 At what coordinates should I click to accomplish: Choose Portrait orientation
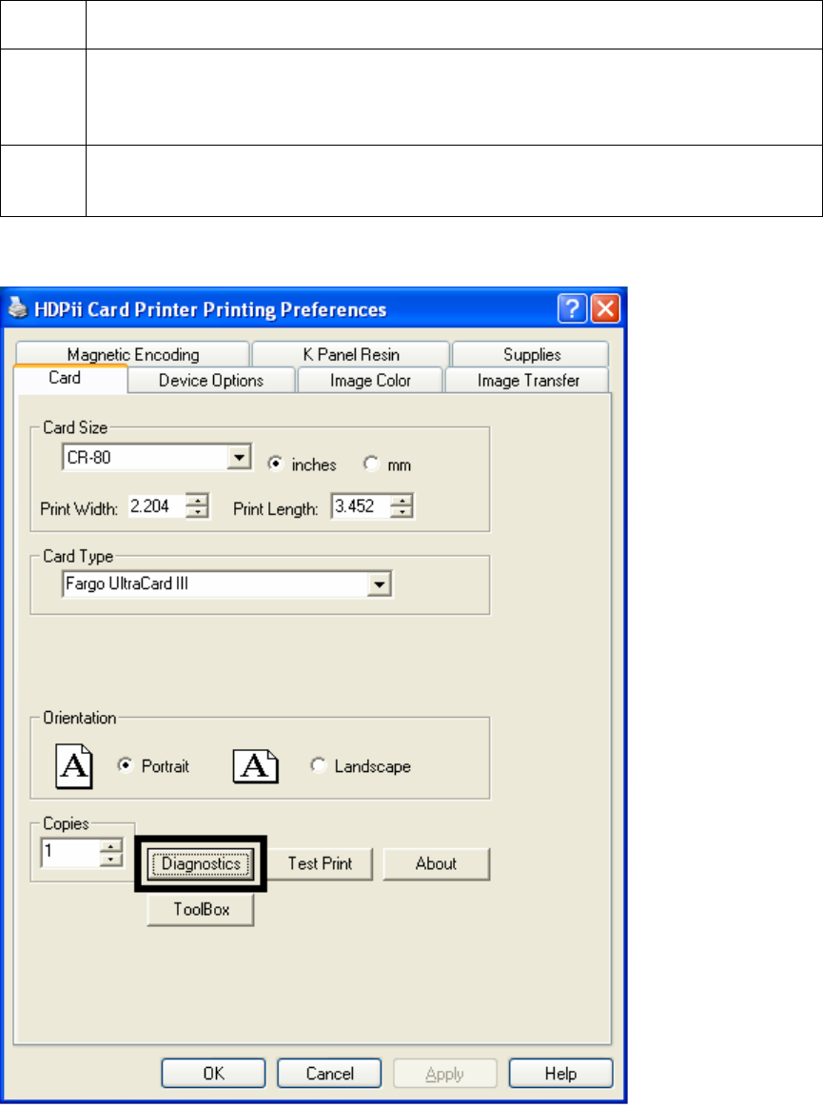(x=125, y=765)
